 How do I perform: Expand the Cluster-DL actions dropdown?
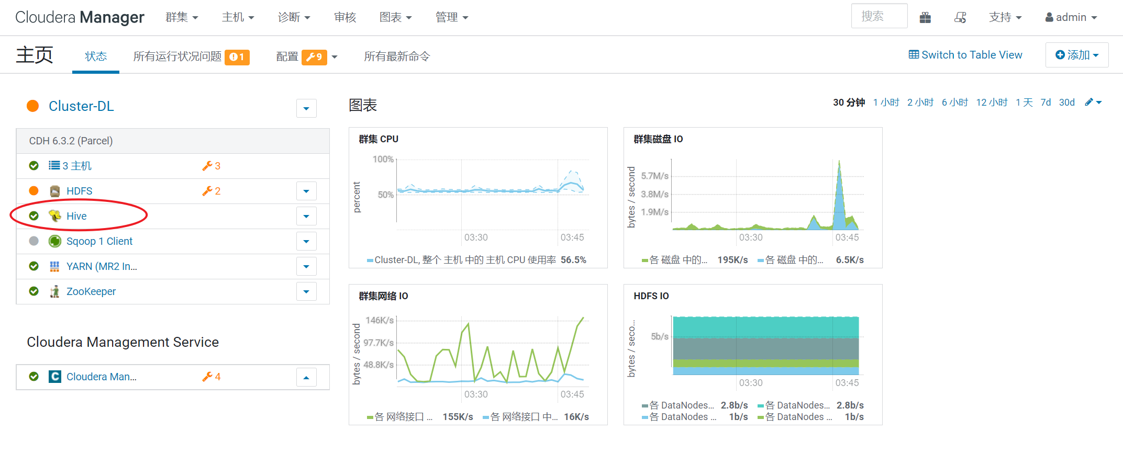306,109
